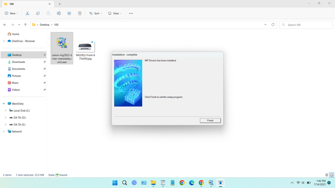Select the MG2922-Front-675x450.jpg image file

(85, 51)
